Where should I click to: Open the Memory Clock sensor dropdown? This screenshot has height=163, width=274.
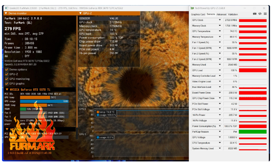tap(220, 26)
